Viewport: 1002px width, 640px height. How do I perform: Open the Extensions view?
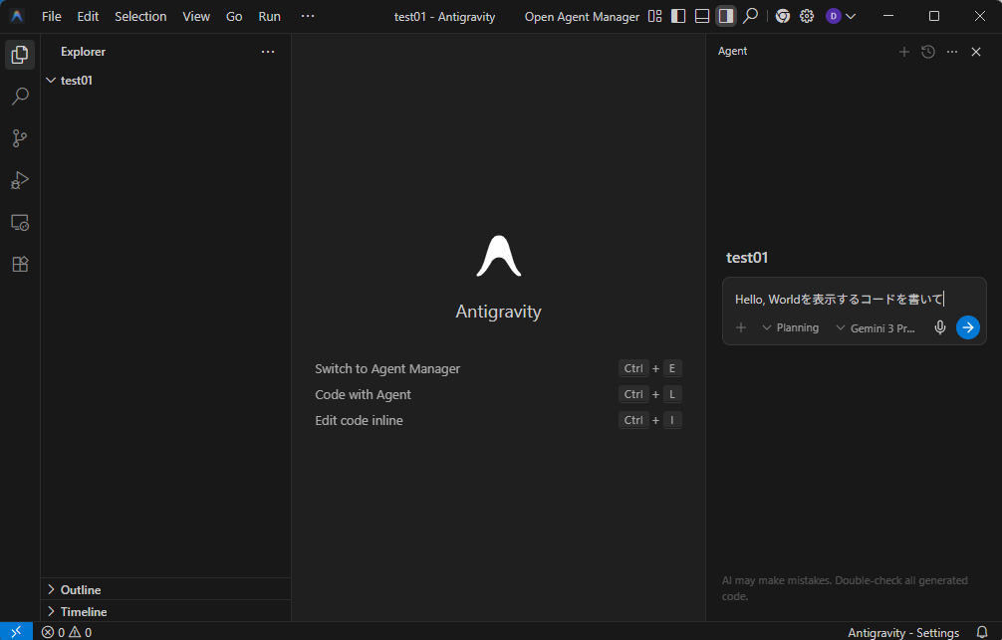(x=20, y=264)
